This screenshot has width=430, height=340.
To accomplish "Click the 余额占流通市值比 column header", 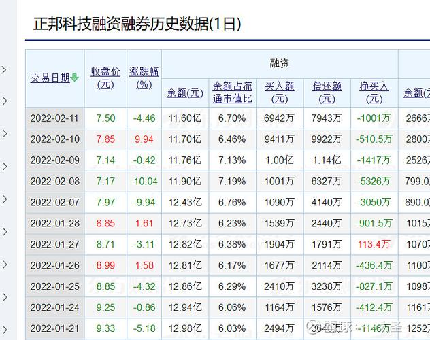I will point(232,92).
